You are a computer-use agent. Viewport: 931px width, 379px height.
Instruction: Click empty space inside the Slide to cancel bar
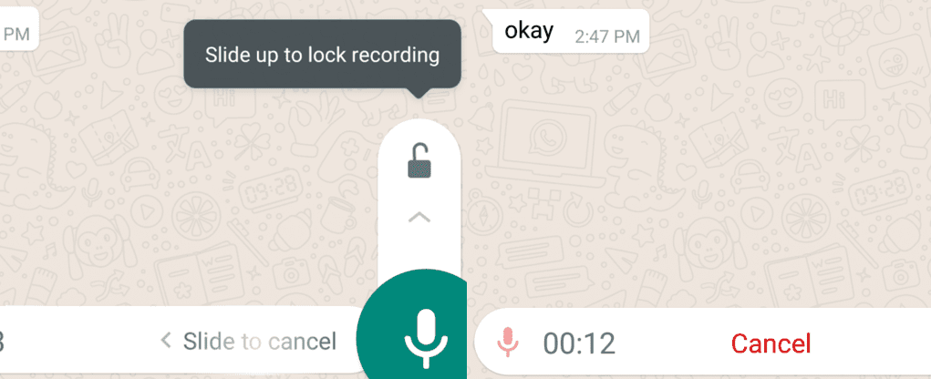pyautogui.click(x=83, y=341)
